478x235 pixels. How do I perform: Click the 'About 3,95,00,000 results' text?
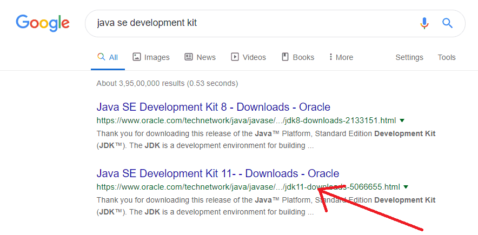pyautogui.click(x=168, y=83)
